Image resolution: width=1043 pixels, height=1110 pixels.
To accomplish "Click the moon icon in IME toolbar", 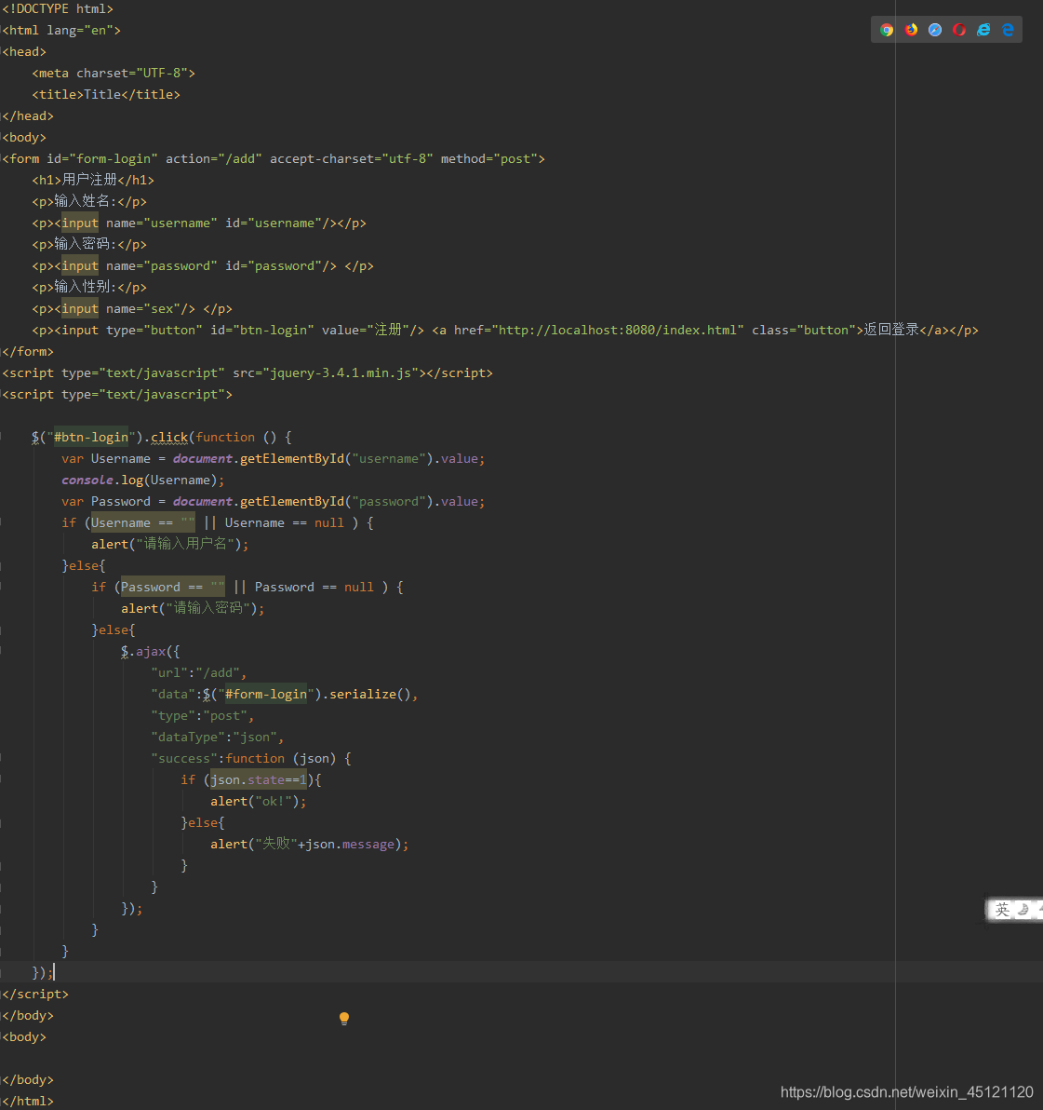I will tap(1023, 910).
